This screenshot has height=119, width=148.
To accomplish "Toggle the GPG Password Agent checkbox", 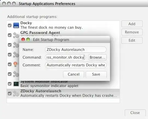I will [x=10, y=35].
